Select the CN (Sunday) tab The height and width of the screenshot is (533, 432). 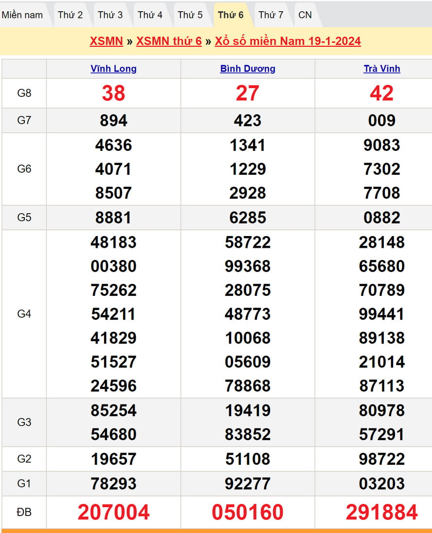click(x=305, y=15)
